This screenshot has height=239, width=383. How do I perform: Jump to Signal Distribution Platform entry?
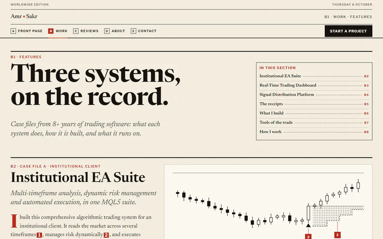point(314,95)
